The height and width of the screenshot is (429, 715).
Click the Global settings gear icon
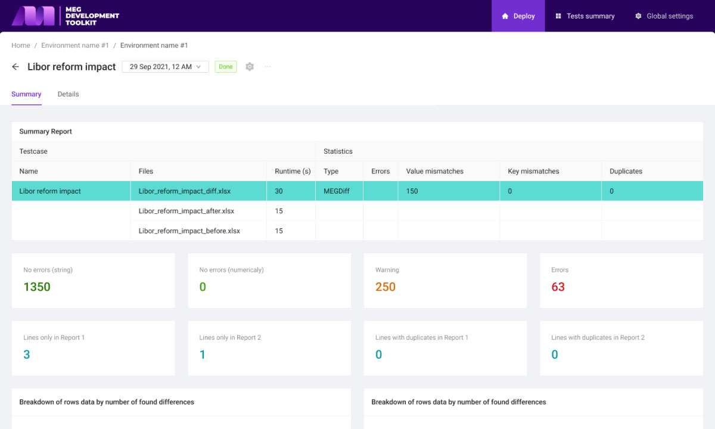[638, 16]
